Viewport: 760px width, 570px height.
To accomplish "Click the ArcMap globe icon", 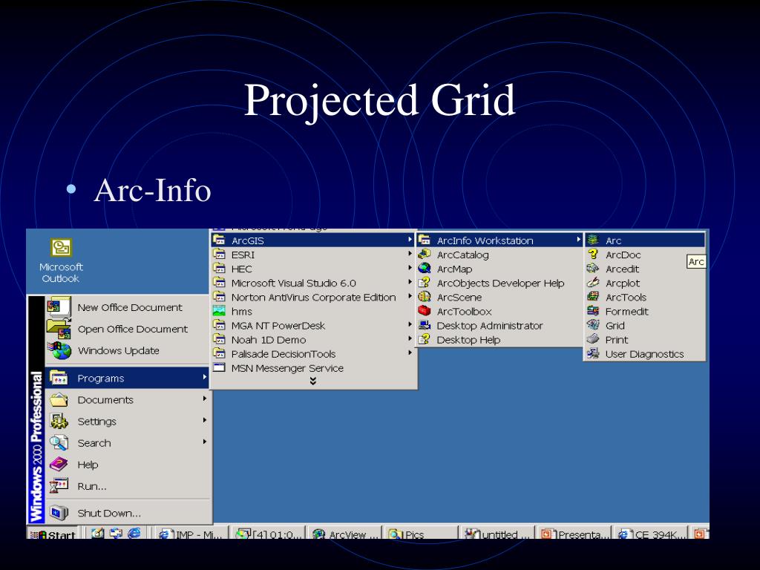I will click(x=424, y=268).
